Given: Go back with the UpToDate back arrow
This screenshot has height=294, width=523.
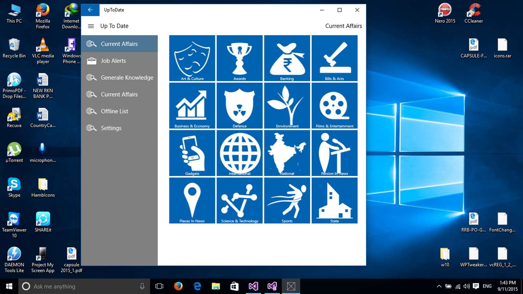Looking at the screenshot, I should coord(90,10).
